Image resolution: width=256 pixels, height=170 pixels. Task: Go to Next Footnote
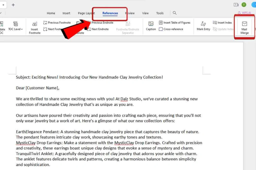pyautogui.click(x=52, y=29)
